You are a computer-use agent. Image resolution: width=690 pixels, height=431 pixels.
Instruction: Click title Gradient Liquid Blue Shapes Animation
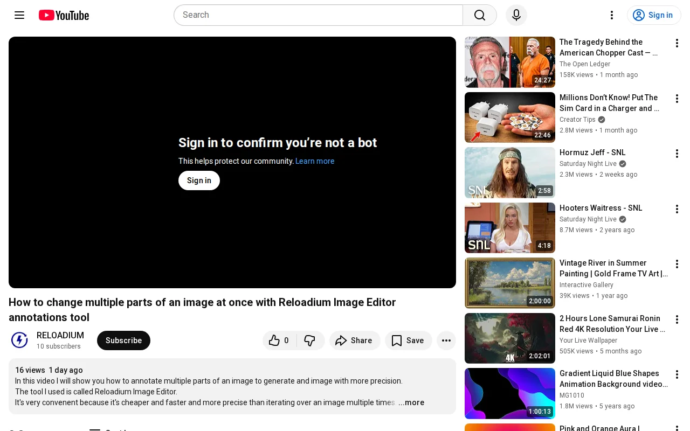[613, 379]
